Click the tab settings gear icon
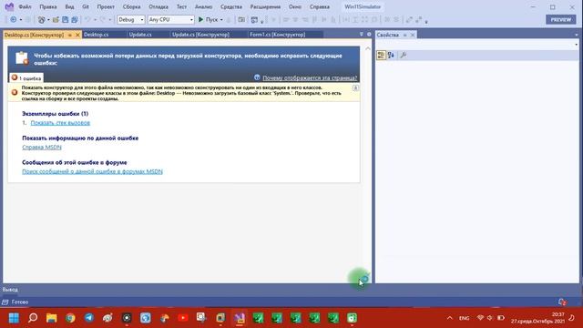The image size is (583, 328). (x=369, y=35)
